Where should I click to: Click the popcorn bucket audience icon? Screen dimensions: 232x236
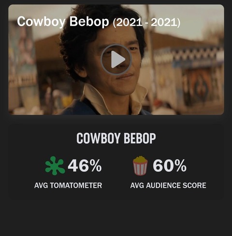click(x=140, y=166)
